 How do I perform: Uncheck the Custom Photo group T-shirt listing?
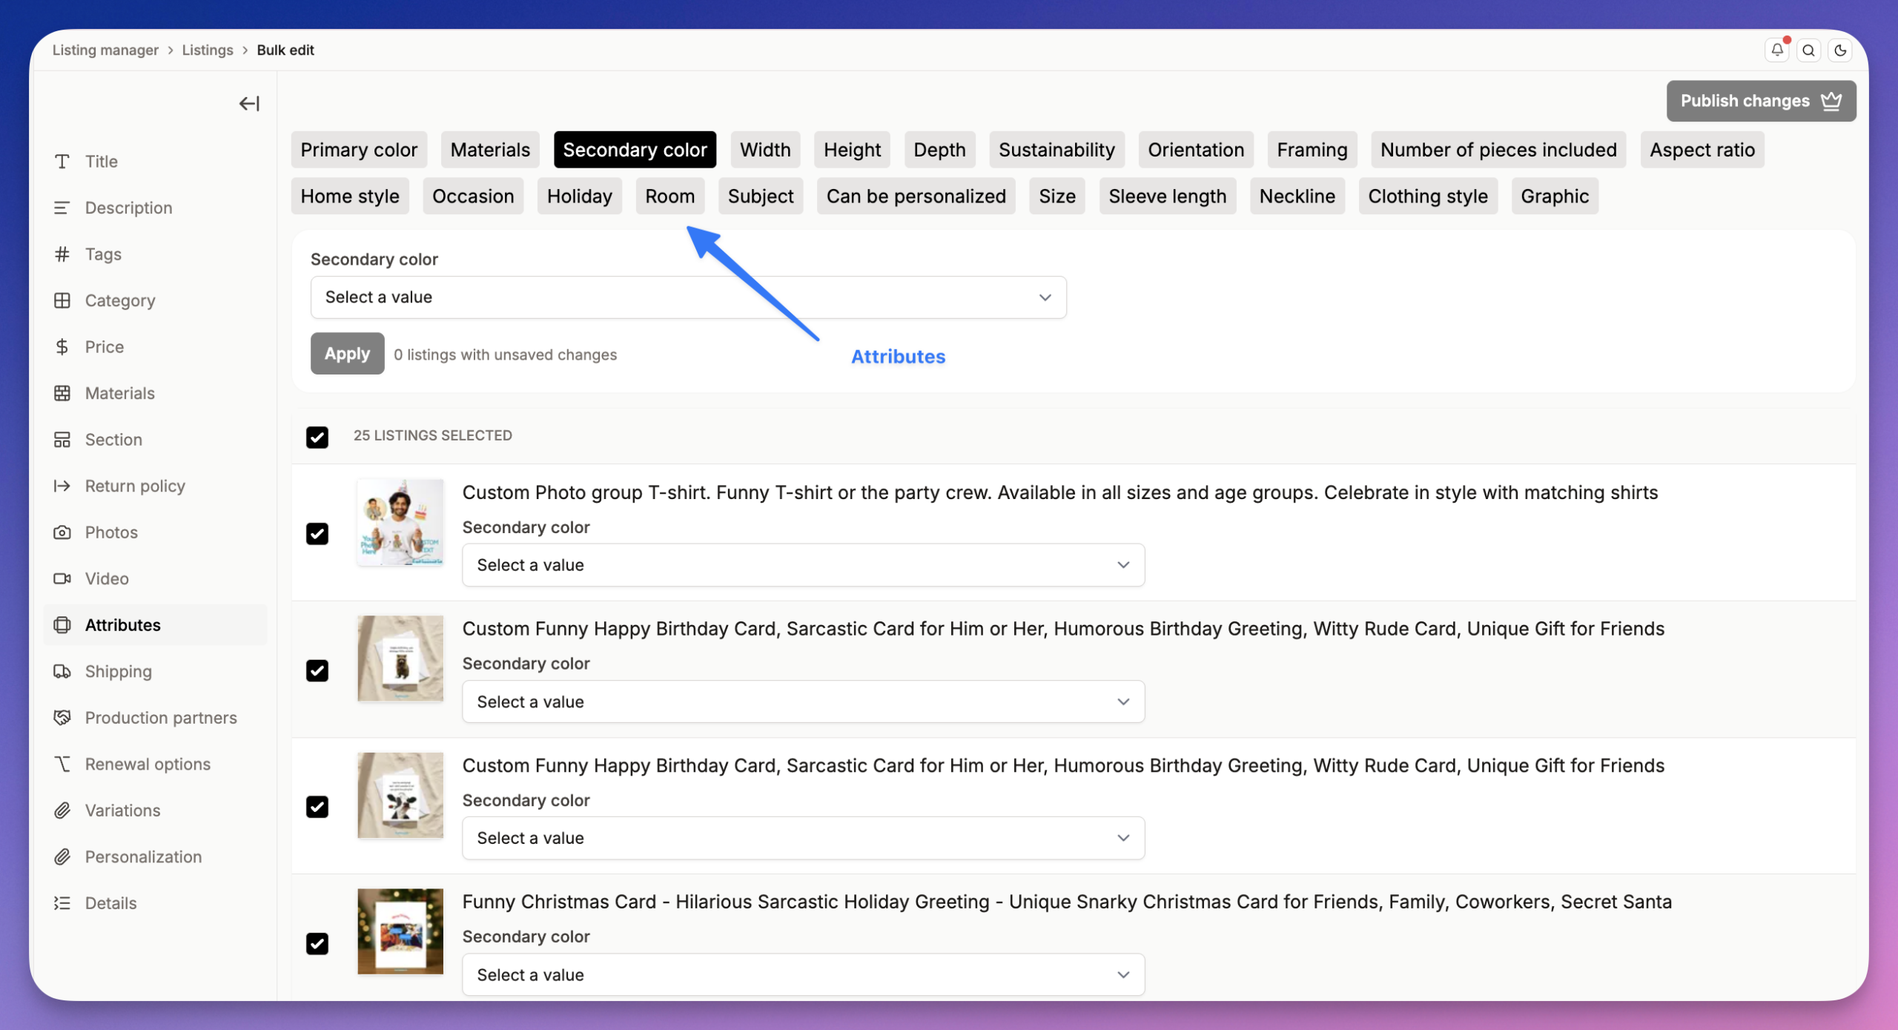pos(317,534)
